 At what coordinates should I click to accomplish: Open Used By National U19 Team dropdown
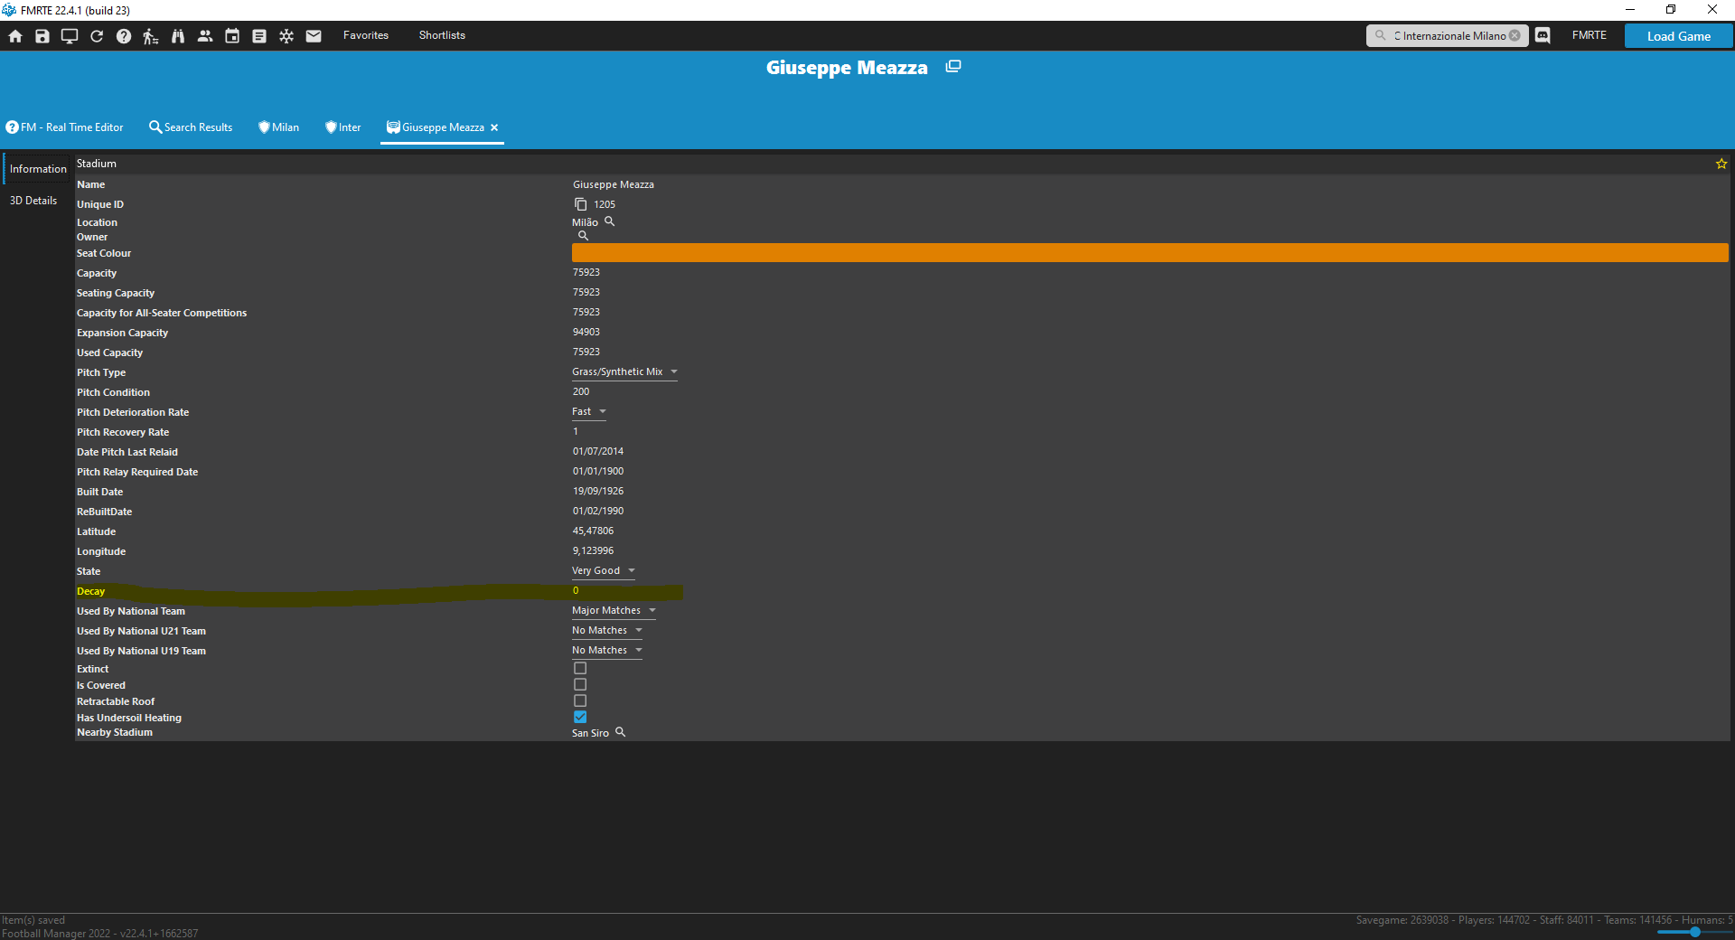[x=607, y=650]
